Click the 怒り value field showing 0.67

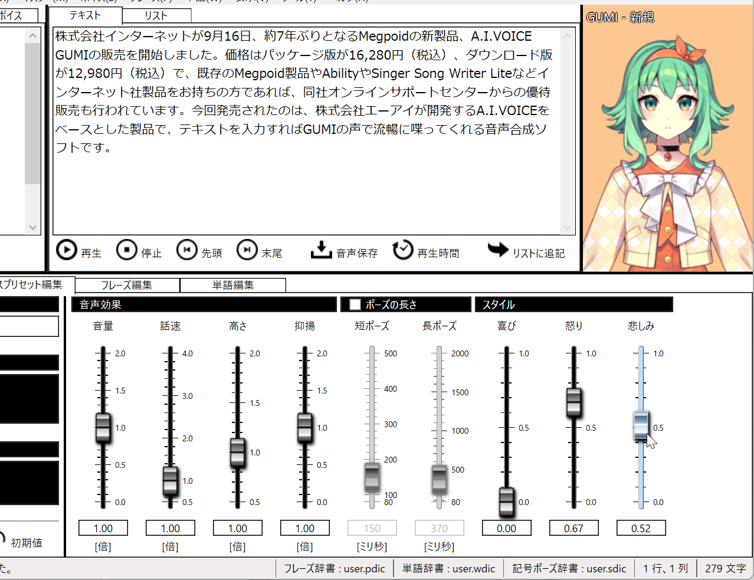click(574, 528)
